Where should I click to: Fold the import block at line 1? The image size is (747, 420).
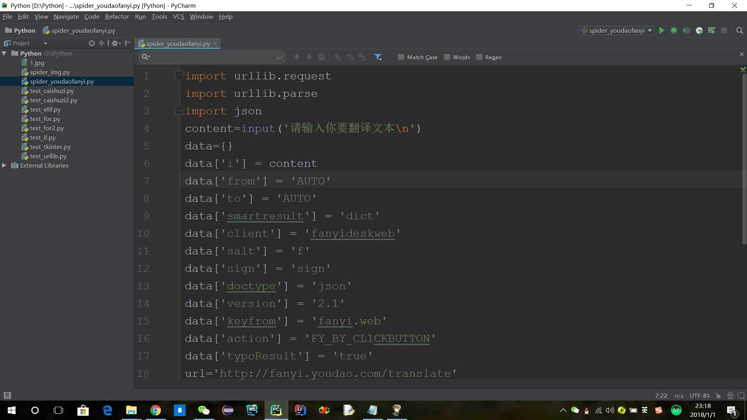(179, 75)
